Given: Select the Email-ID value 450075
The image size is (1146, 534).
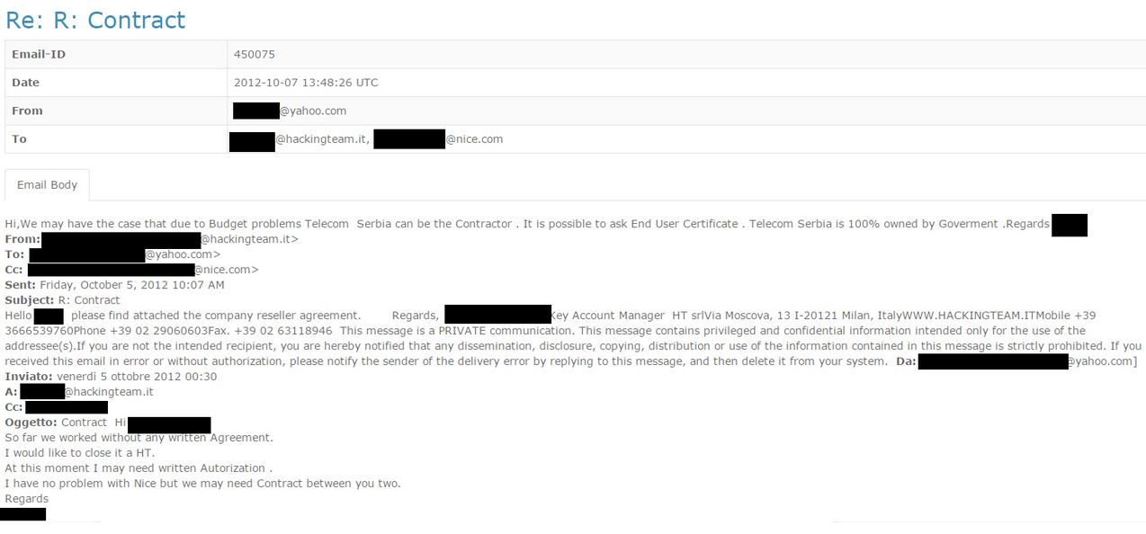Looking at the screenshot, I should tap(254, 54).
